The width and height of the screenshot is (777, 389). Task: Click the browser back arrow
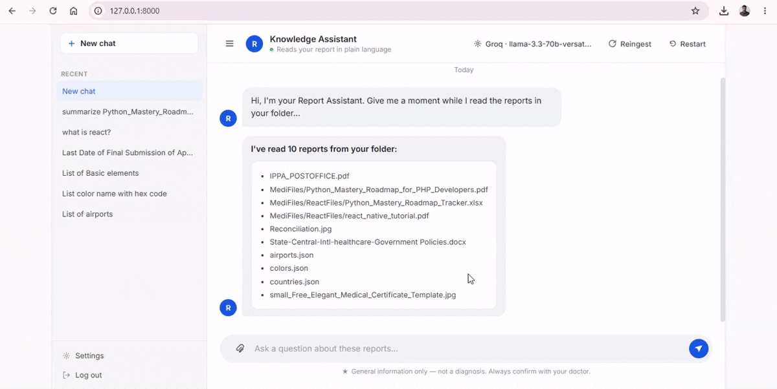(12, 11)
